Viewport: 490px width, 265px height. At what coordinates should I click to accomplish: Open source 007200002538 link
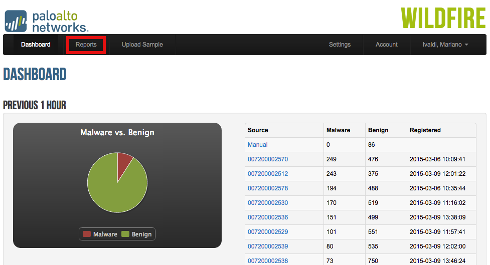tap(268, 261)
